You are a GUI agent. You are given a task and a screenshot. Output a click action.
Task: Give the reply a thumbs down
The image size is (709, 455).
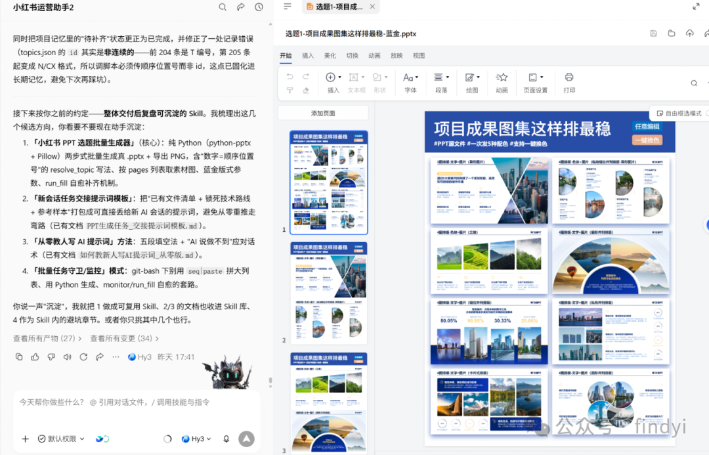[51, 357]
